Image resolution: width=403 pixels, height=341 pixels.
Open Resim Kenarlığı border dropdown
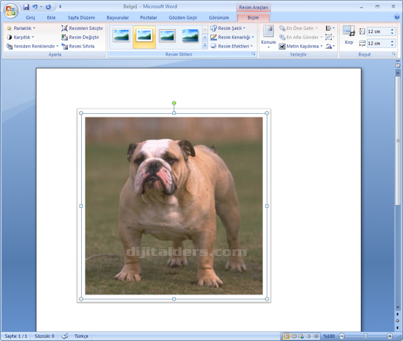tap(232, 37)
